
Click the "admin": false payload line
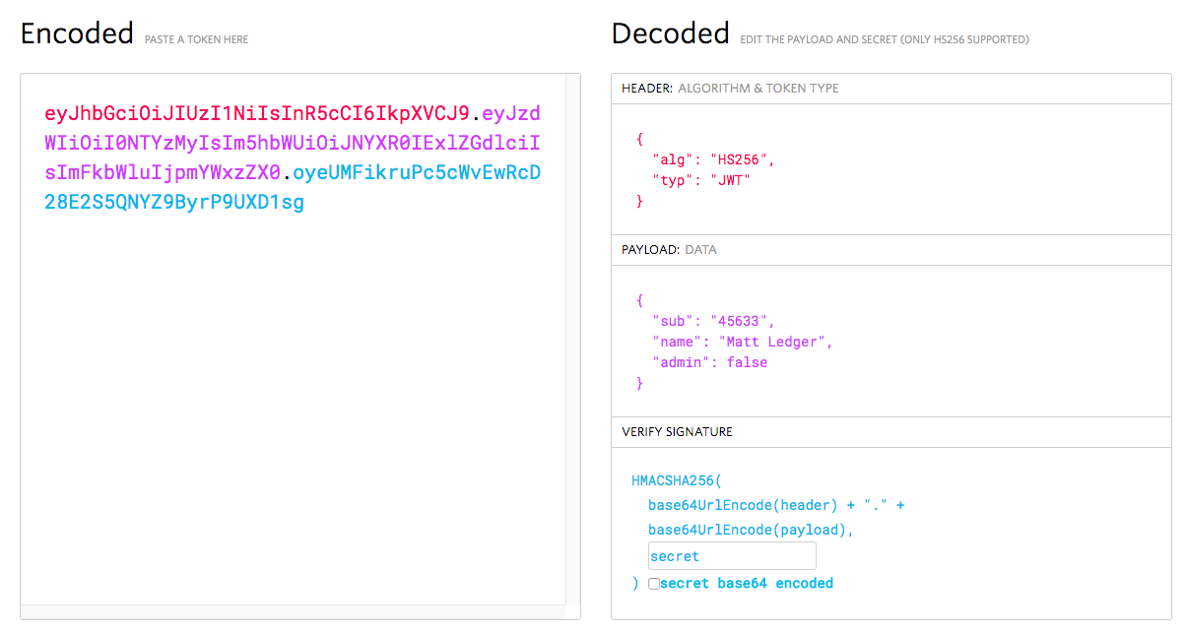(x=709, y=362)
